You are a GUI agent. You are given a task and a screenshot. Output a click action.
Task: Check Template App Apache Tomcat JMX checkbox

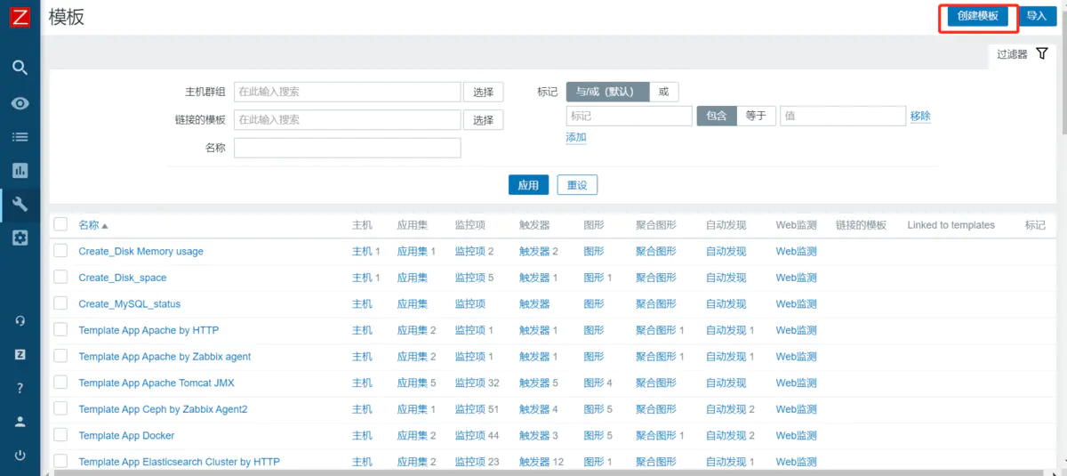point(60,383)
